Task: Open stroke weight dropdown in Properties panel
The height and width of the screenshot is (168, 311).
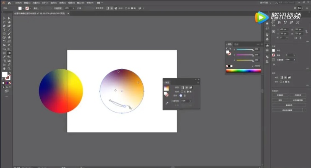Action: click(294, 55)
